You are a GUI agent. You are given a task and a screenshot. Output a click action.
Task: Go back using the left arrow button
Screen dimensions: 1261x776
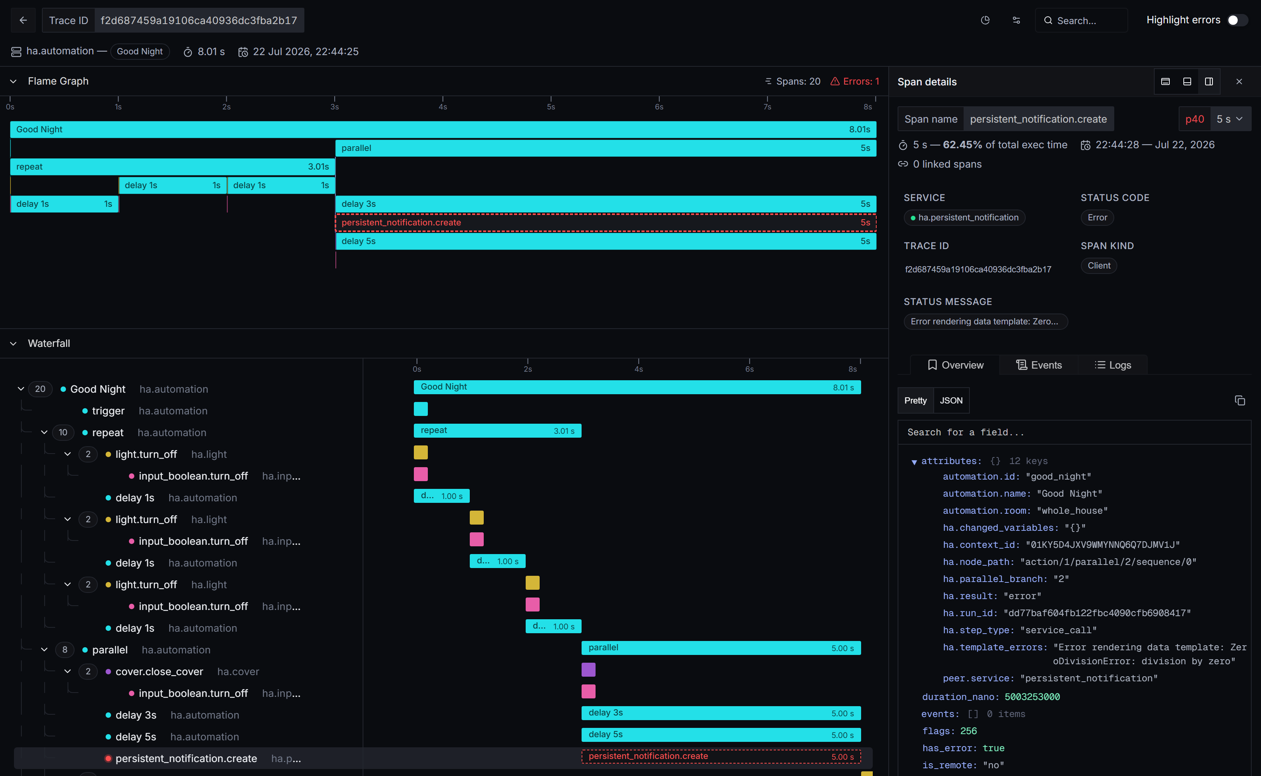23,20
